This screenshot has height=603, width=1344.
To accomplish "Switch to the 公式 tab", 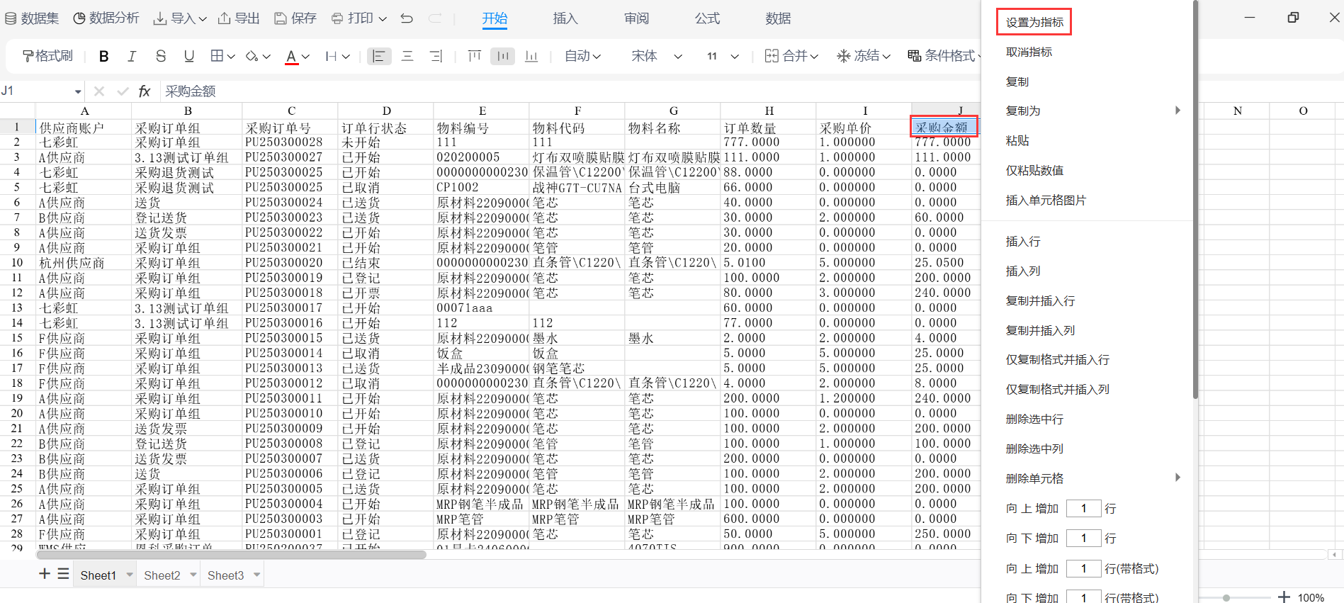I will (707, 18).
